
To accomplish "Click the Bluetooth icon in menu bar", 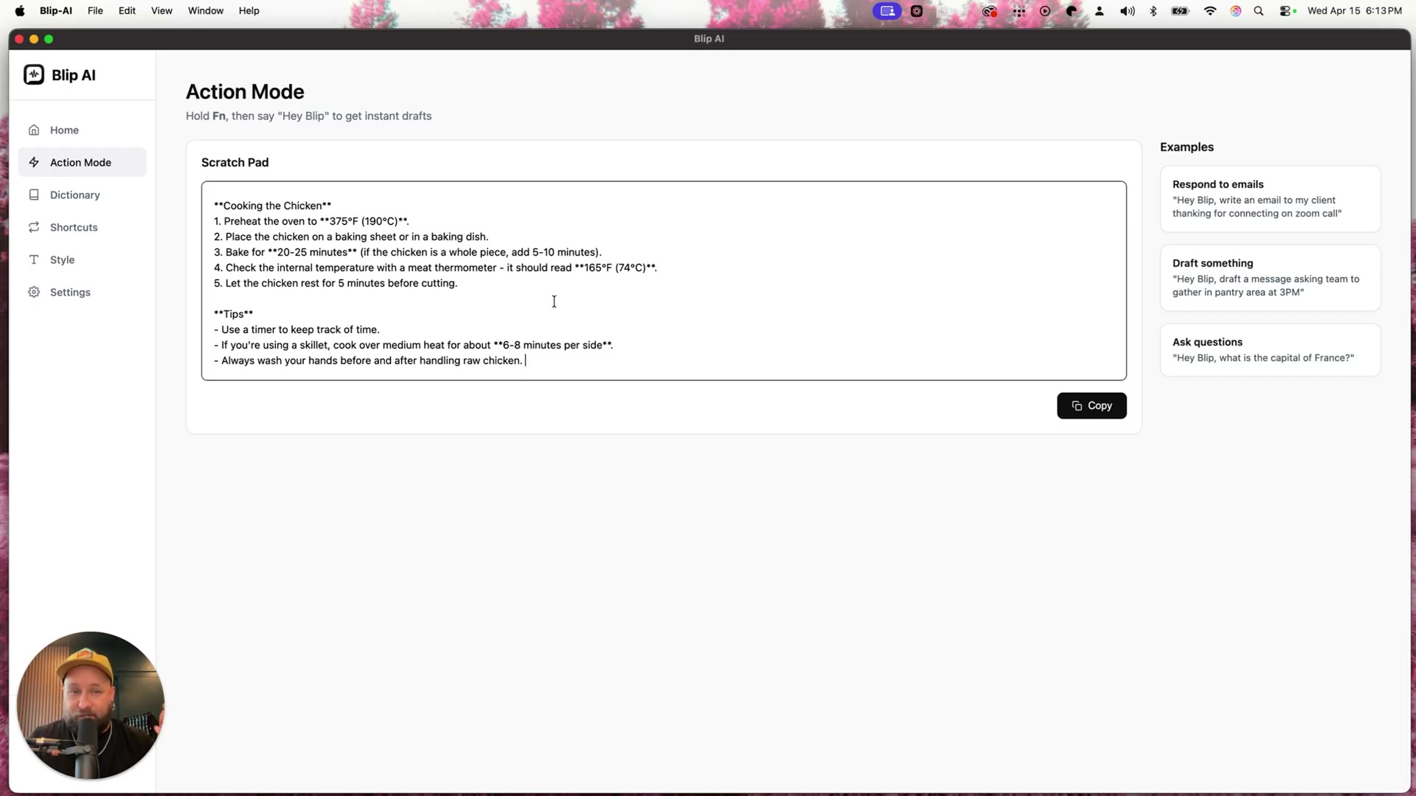I will (1153, 11).
